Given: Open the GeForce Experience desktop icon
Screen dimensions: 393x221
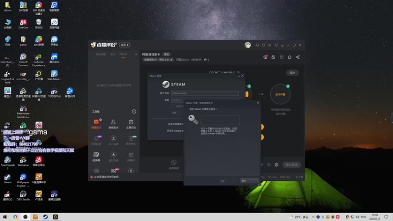Looking at the screenshot, I should click(x=39, y=60).
